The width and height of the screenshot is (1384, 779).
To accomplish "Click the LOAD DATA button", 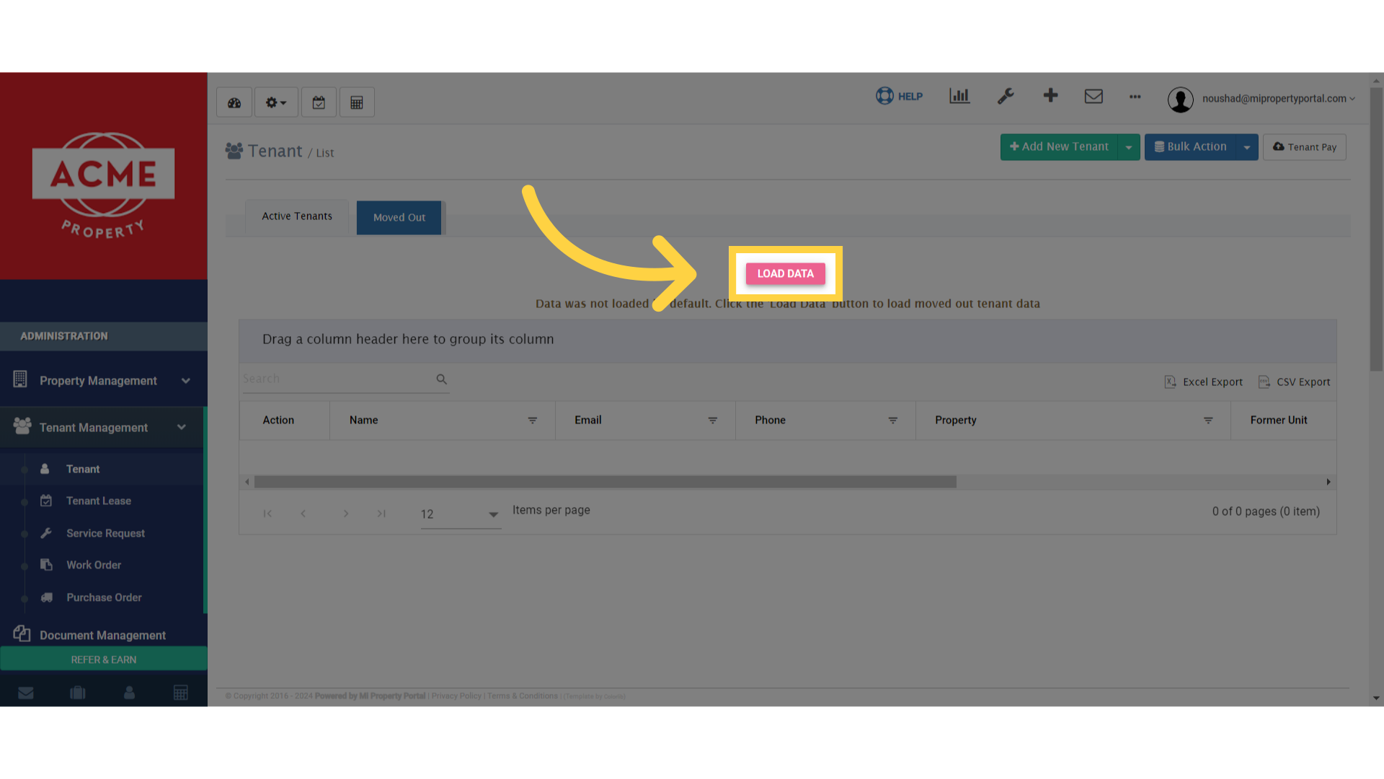I will [785, 273].
